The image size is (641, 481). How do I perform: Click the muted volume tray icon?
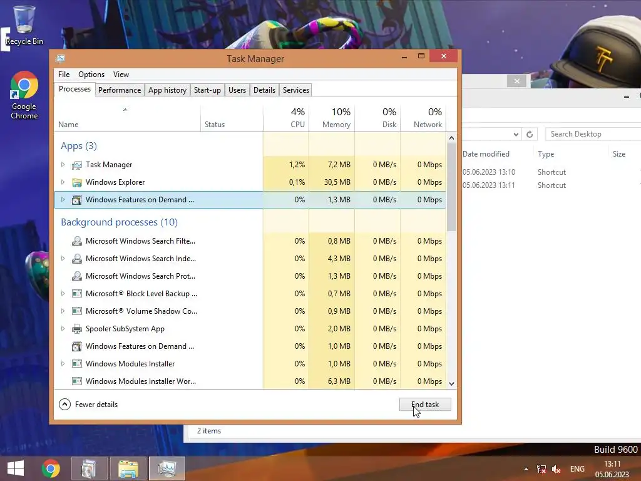556,469
